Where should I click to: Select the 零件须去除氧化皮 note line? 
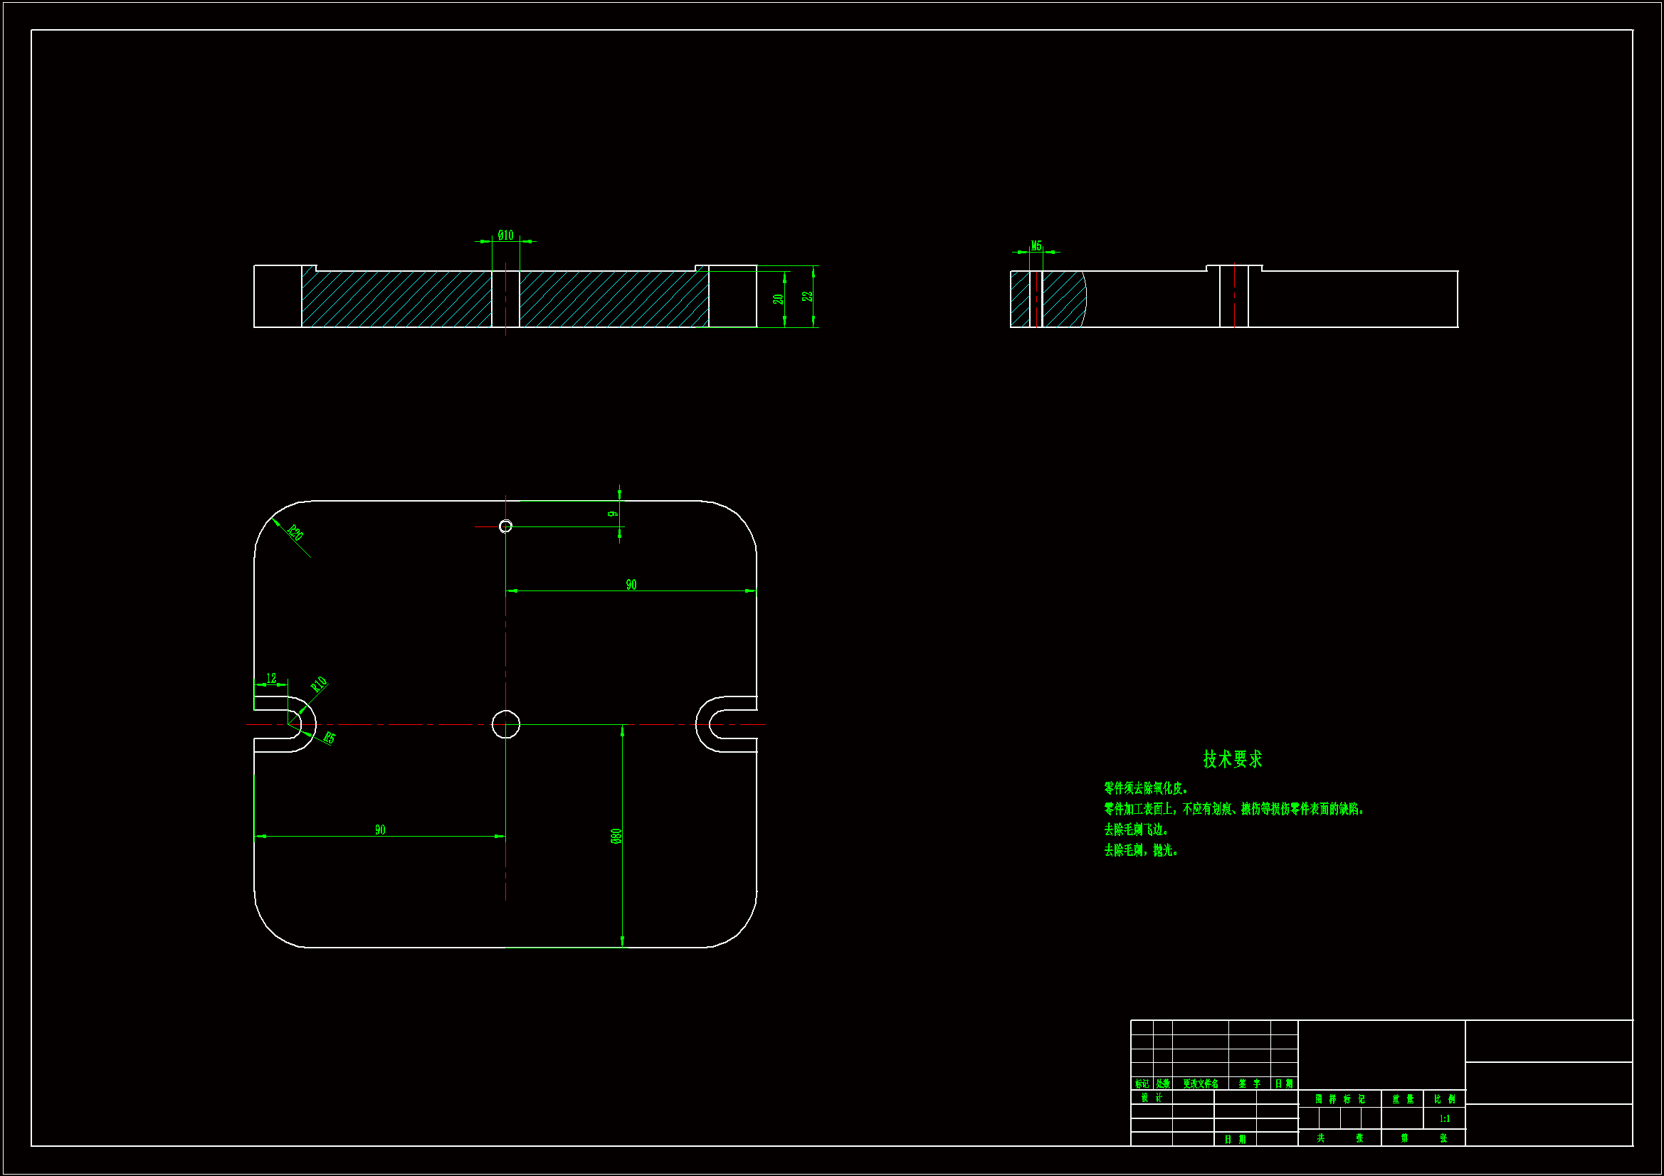click(1145, 788)
